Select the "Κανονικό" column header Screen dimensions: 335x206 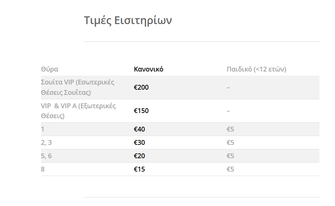click(x=149, y=69)
